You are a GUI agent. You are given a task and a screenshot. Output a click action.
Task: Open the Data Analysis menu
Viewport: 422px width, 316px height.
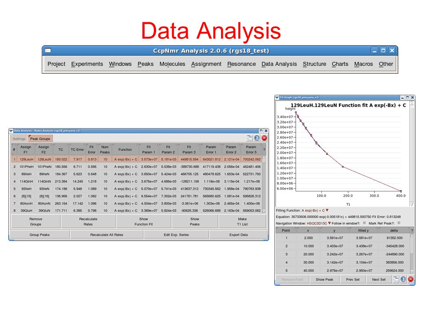[279, 64]
